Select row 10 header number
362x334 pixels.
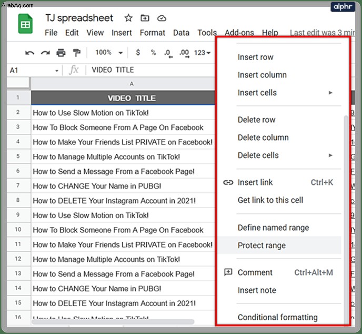(18, 230)
